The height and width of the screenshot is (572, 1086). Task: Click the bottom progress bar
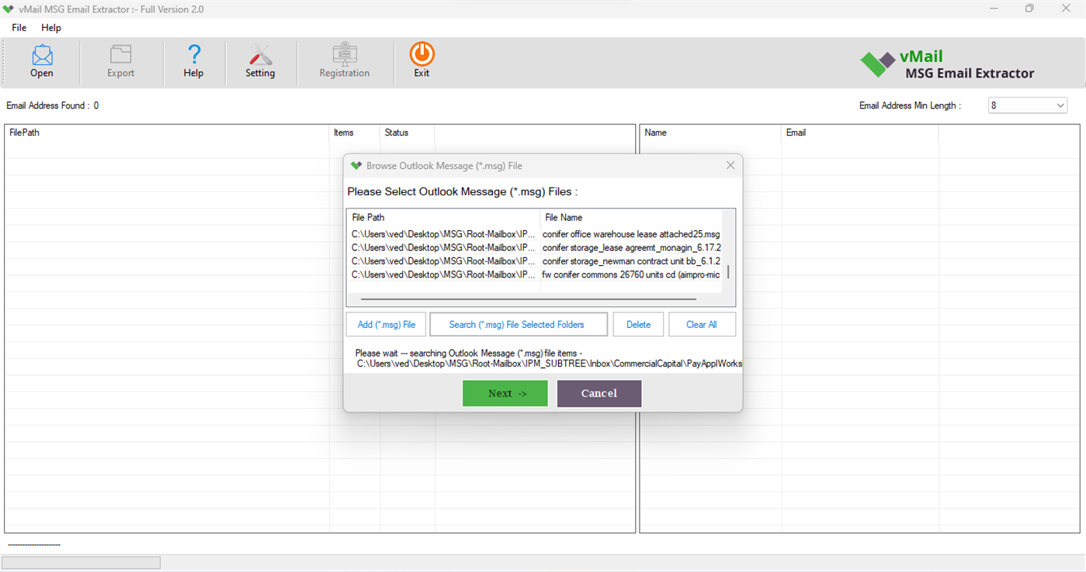point(81,563)
